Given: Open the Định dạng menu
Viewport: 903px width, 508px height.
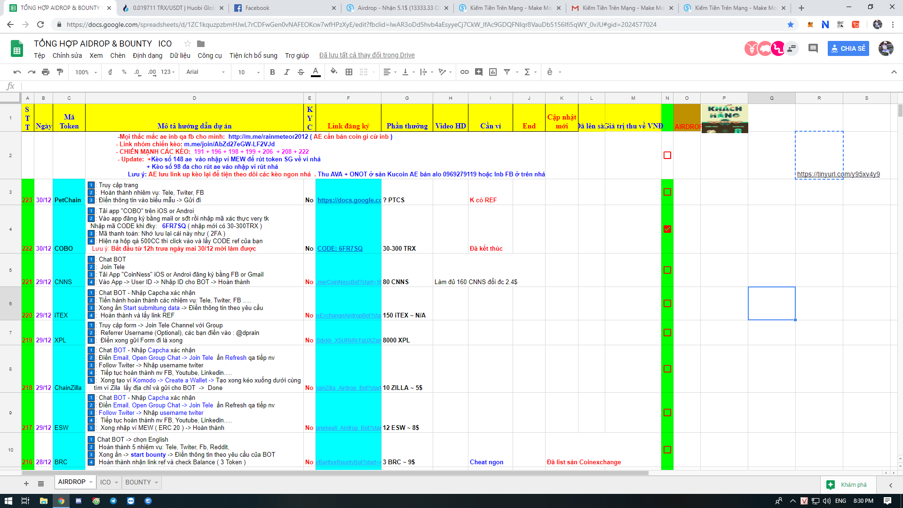Looking at the screenshot, I should (148, 56).
